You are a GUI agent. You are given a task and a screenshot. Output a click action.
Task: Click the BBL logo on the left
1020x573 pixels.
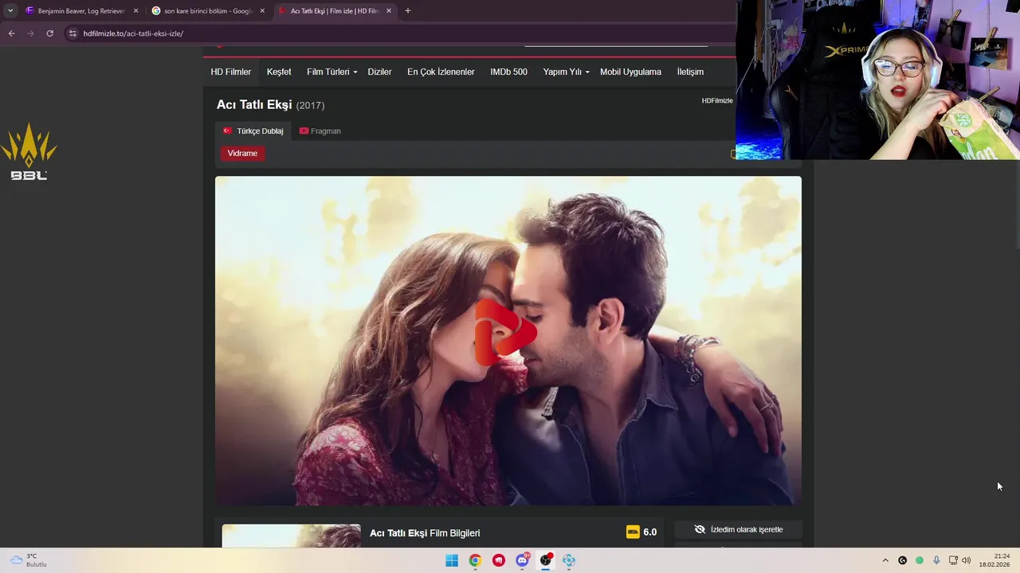pos(29,151)
